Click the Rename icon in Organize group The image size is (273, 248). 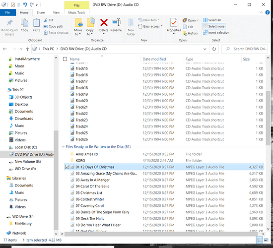click(116, 23)
